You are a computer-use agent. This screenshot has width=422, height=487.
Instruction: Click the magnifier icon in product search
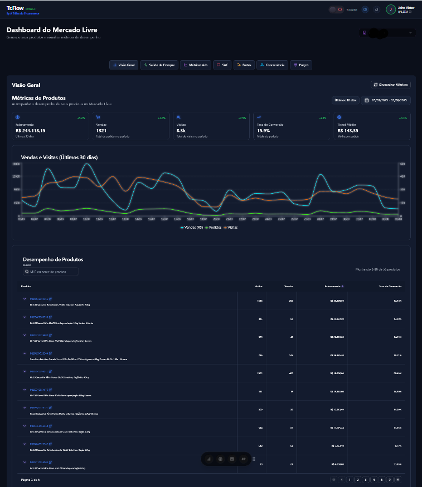[27, 272]
